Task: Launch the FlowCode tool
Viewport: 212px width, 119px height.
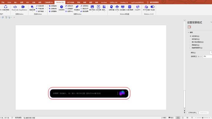Action: click(15, 8)
